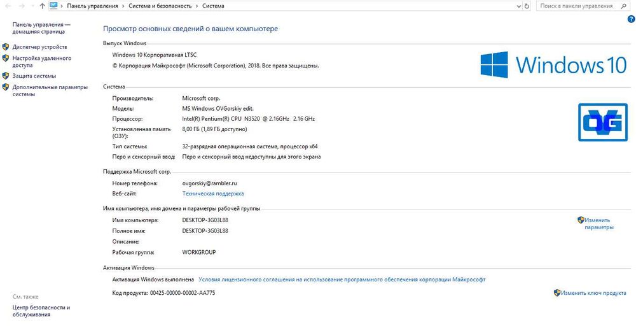Viewport: 636px width, 326px height.
Task: Click shield icon beside Дополнительные параметры системы
Action: [6, 87]
